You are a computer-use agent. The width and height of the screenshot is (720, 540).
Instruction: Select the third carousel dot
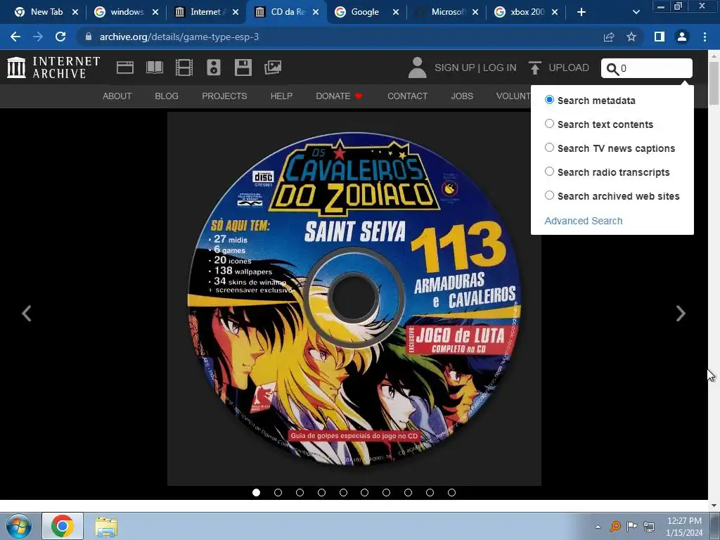[300, 493]
